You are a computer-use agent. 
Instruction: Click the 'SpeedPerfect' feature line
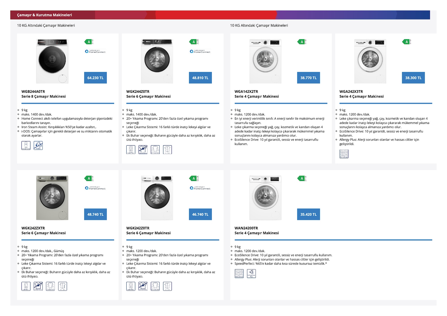281,263
